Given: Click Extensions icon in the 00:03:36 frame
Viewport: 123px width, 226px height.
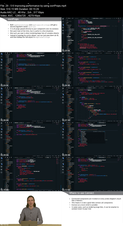Looking at the screenshot, I should 1,65.
